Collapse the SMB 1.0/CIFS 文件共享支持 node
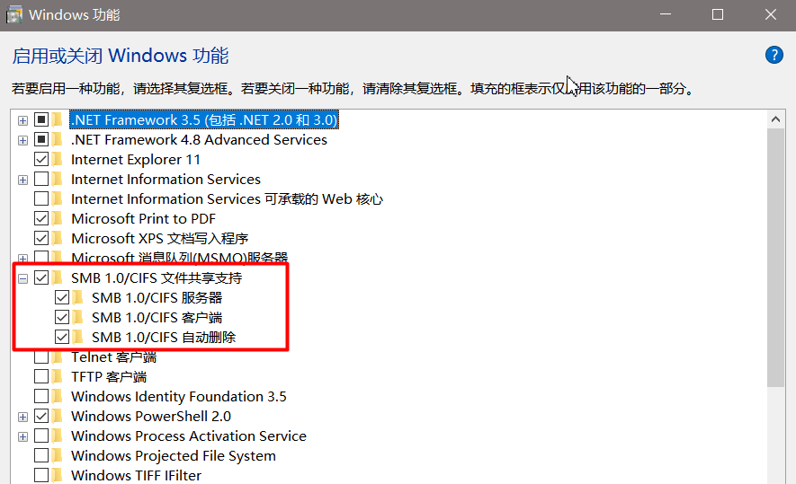 click(22, 278)
